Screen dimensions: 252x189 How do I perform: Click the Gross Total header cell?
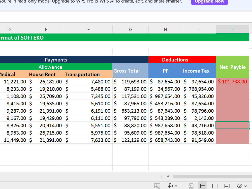pyautogui.click(x=131, y=70)
